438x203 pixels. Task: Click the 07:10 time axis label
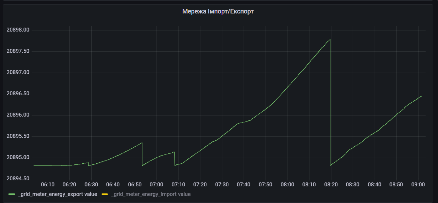tap(178, 185)
